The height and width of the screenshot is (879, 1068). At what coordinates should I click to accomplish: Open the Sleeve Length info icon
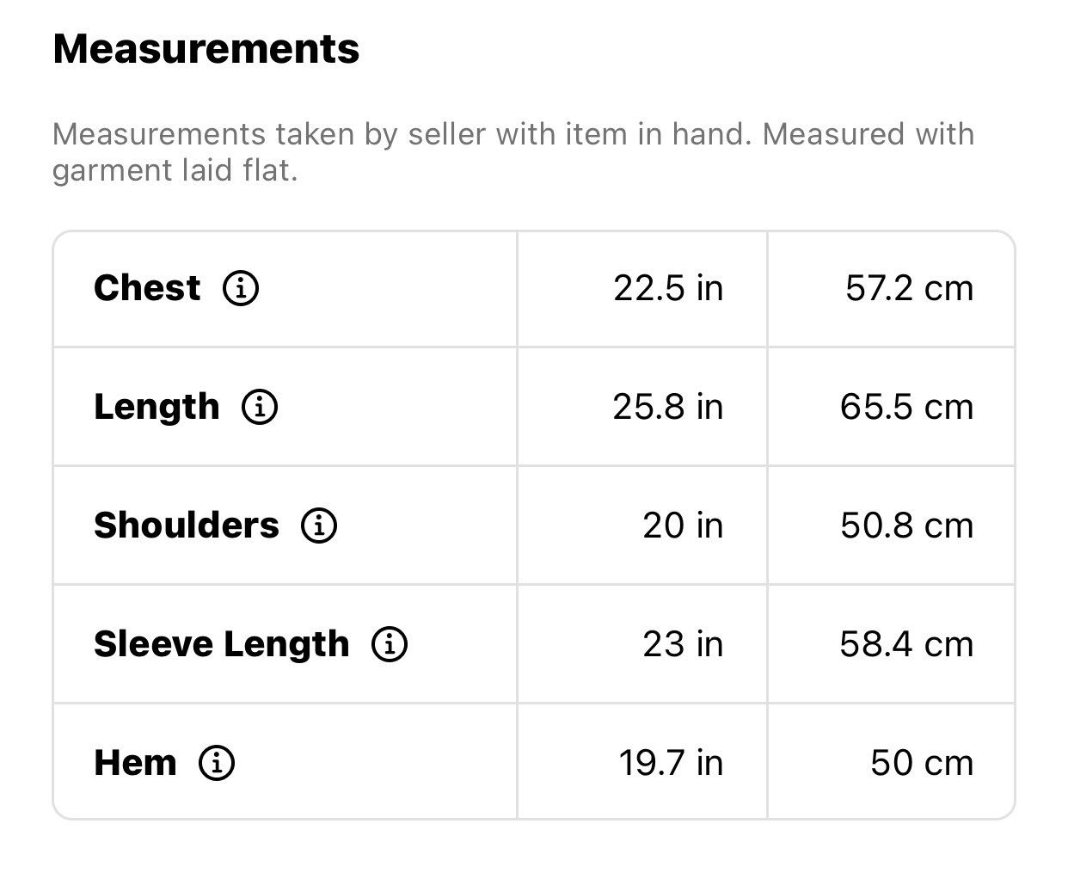click(x=390, y=644)
